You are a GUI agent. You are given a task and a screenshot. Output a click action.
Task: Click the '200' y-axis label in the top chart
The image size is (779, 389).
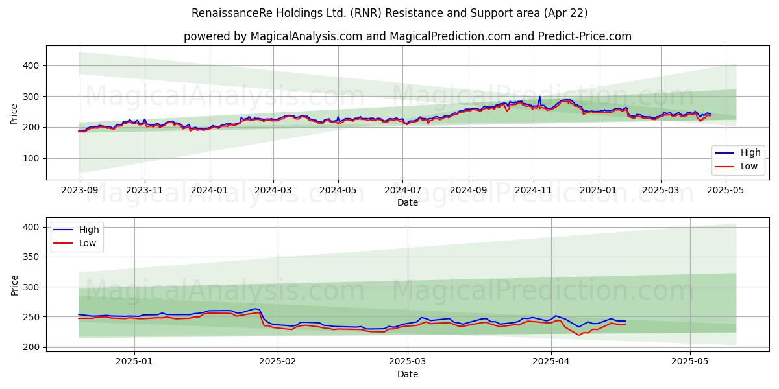[x=32, y=127]
